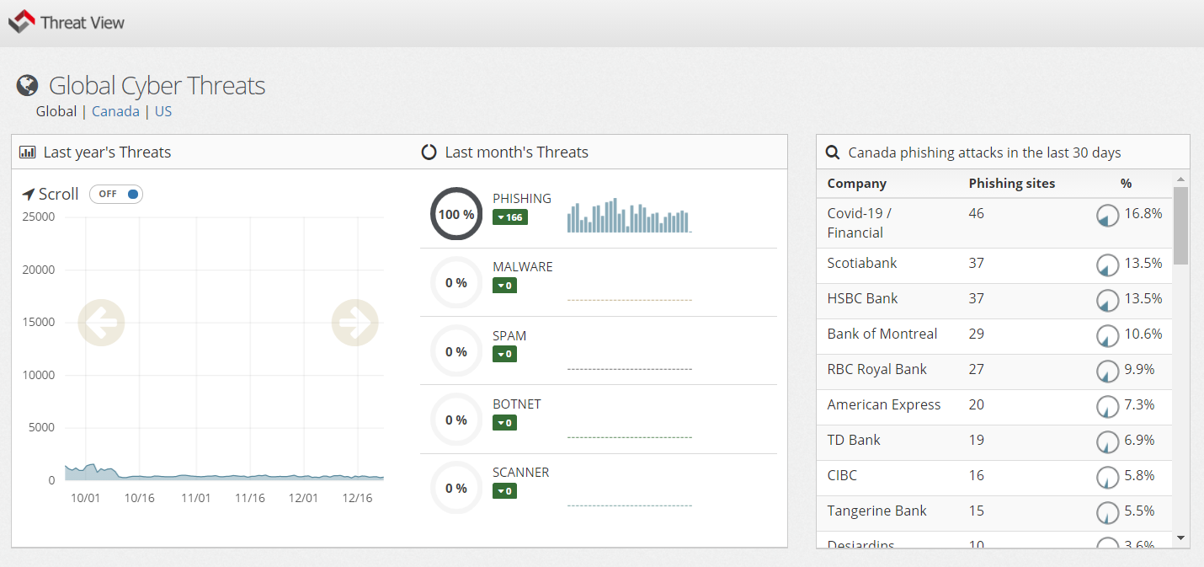Click the phishing table scrollbar thumb

pos(1180,226)
